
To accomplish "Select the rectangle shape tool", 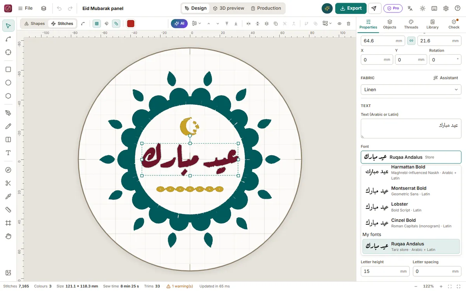I will point(8,69).
